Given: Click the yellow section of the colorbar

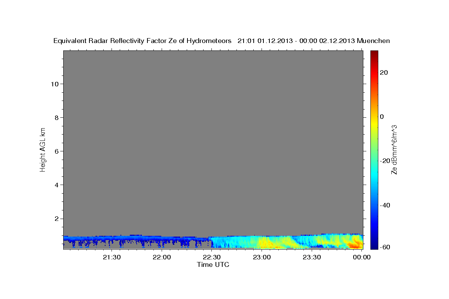Looking at the screenshot, I should (x=374, y=123).
